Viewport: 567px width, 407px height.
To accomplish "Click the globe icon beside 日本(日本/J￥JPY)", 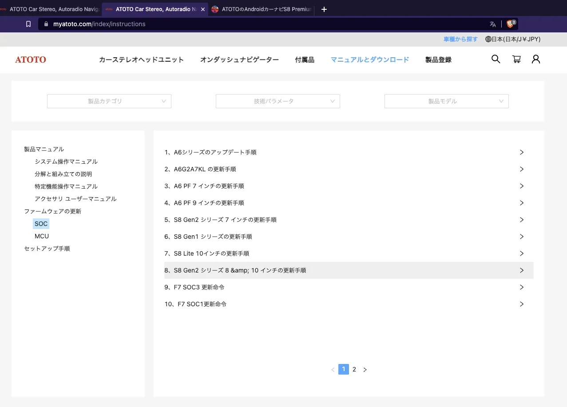I will 488,39.
